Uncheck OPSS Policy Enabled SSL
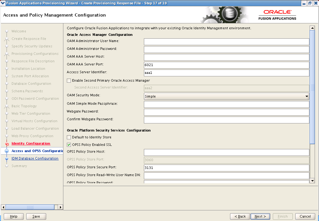Screen dimensions: 319x221 [x=69, y=145]
